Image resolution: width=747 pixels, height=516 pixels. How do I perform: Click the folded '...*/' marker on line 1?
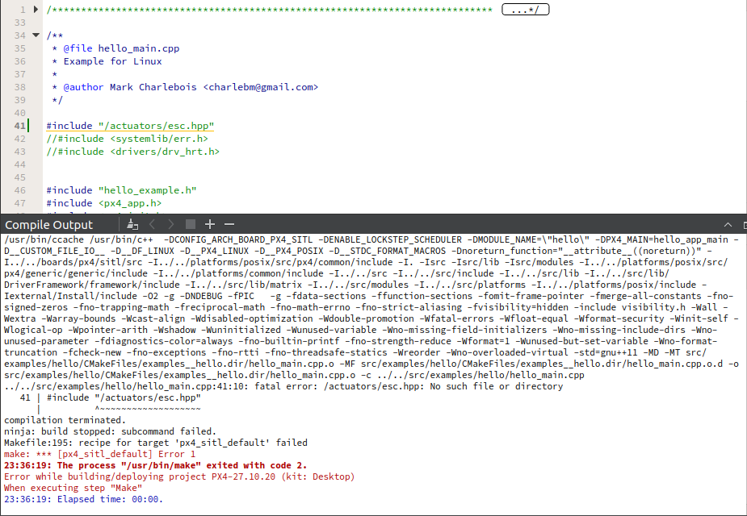coord(526,10)
